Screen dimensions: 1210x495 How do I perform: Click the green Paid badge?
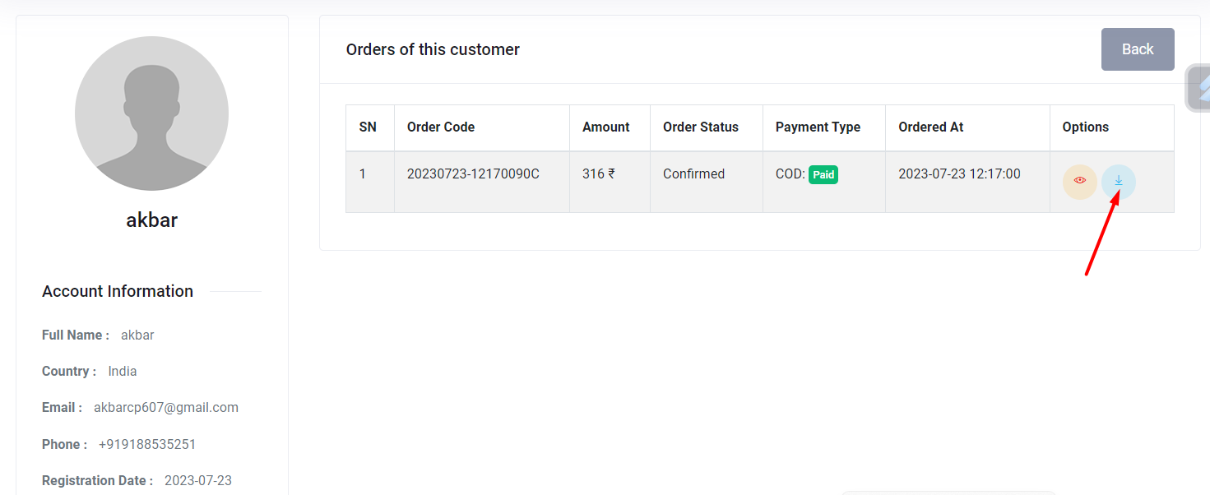pos(823,174)
